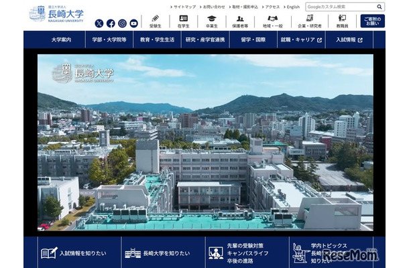Image resolution: width=409 pixels, height=268 pixels.
Task: Open the 学部・大学院等 menu
Action: pos(109,40)
